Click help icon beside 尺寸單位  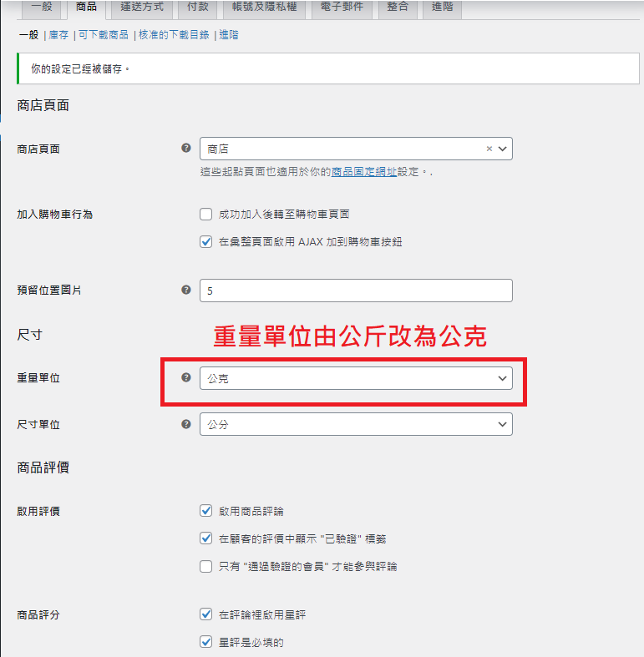coord(185,424)
